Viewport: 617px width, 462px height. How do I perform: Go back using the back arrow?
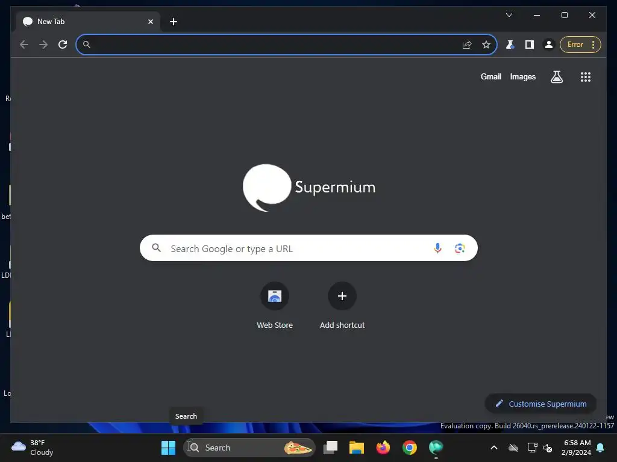point(24,45)
